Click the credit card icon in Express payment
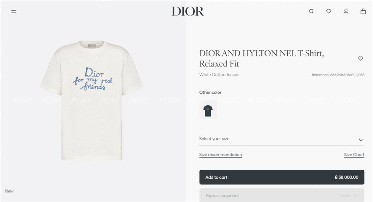Image resolution: width=373 pixels, height=202 pixels. pyautogui.click(x=355, y=195)
